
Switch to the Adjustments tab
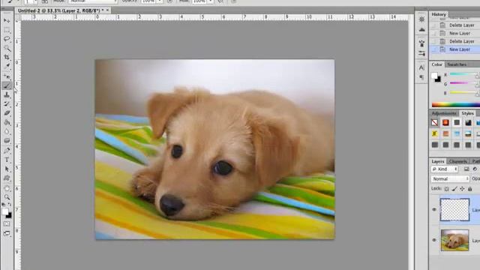pos(444,113)
